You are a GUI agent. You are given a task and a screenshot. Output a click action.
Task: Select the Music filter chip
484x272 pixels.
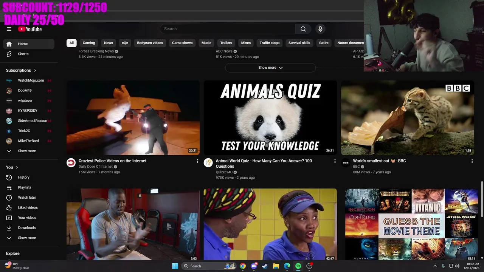point(206,43)
